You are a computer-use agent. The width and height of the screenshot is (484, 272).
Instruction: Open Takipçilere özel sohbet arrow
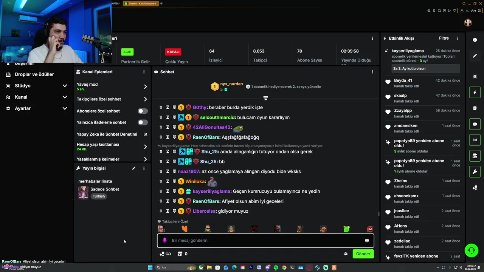point(145,99)
